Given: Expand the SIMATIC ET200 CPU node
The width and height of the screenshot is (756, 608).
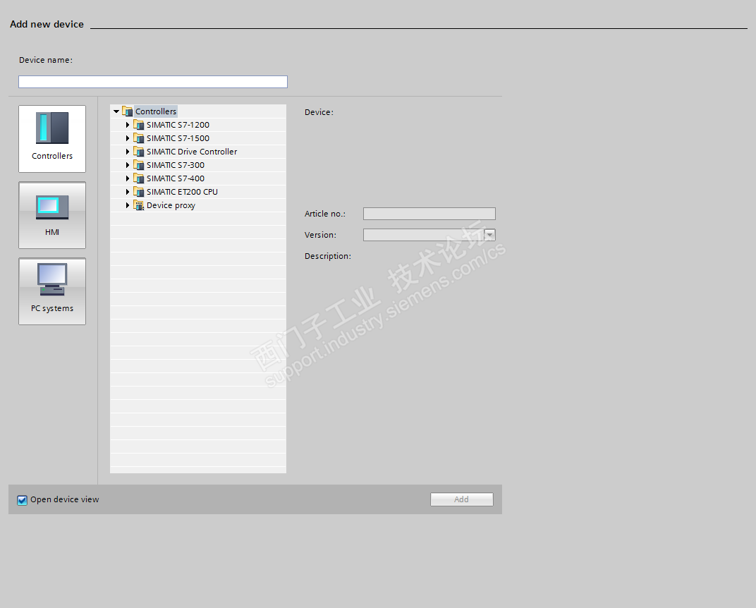Looking at the screenshot, I should point(128,192).
